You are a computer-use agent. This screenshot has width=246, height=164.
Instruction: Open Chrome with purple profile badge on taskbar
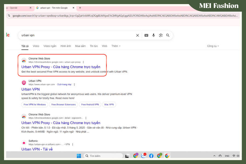point(135,156)
